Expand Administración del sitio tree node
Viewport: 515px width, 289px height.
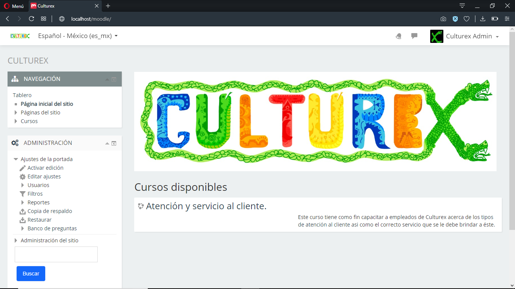click(16, 240)
